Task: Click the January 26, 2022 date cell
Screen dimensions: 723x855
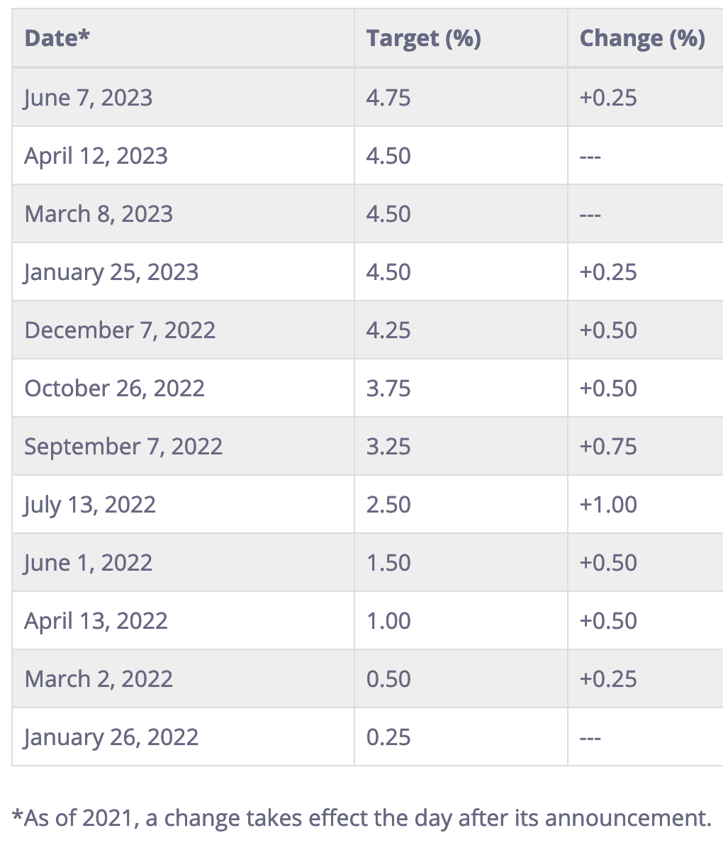Action: pos(183,737)
